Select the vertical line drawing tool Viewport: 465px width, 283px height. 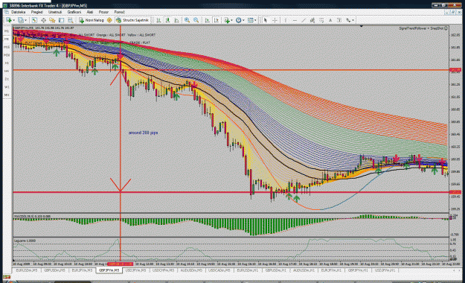[286, 20]
